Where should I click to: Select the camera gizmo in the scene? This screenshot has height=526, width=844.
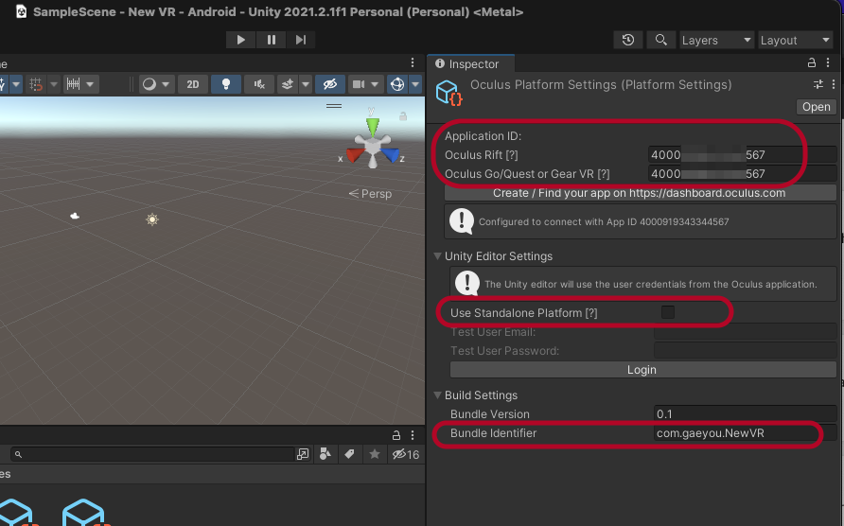point(75,216)
